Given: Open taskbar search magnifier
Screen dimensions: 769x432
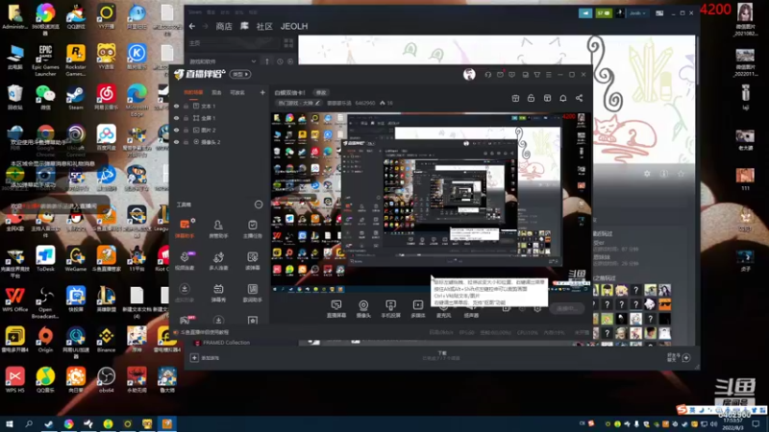Looking at the screenshot, I should (x=29, y=423).
